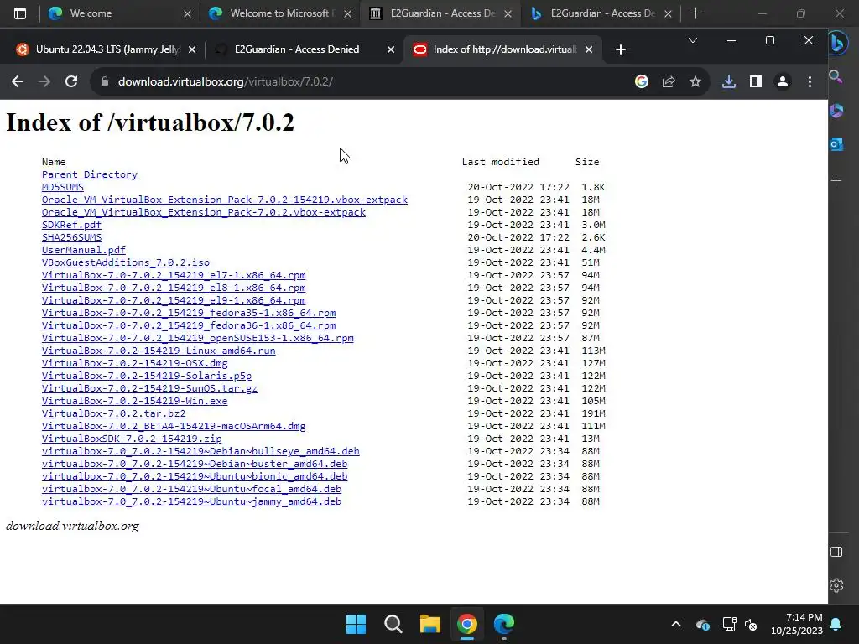Add new tab in Edge window
This screenshot has width=859, height=644.
[x=695, y=13]
